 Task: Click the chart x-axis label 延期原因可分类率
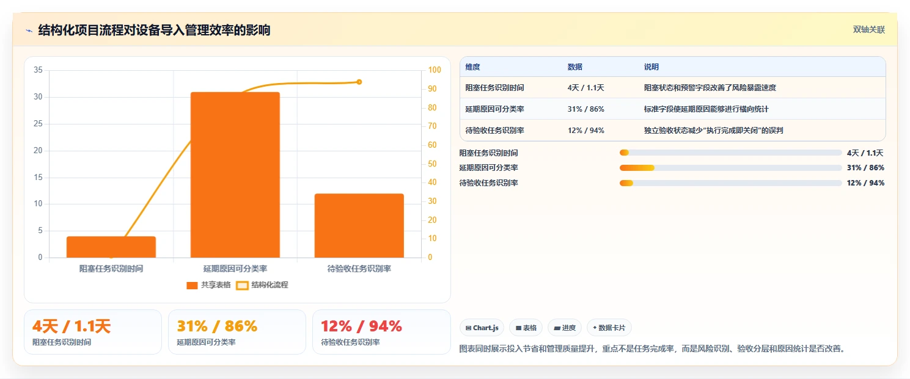[235, 269]
